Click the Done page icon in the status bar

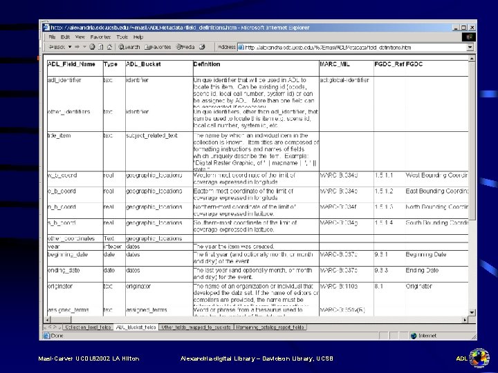point(46,336)
